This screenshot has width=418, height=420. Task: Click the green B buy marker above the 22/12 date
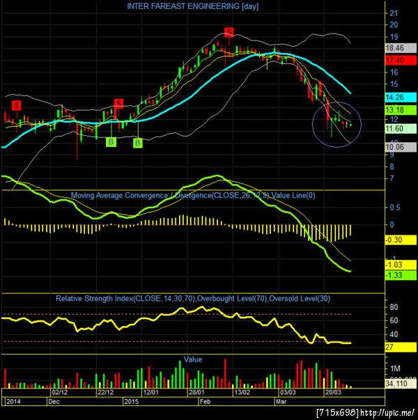(x=111, y=142)
